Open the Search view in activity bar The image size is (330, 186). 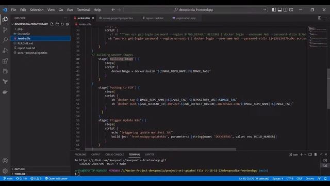5,40
